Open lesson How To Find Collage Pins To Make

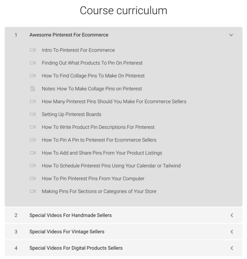pyautogui.click(x=93, y=76)
